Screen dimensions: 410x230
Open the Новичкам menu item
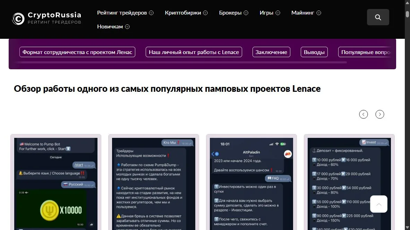(x=110, y=27)
